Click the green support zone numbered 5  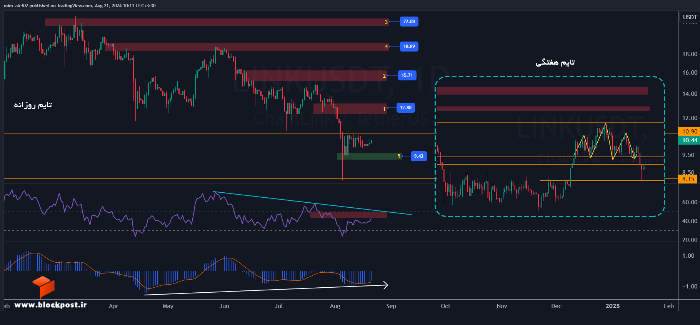pyautogui.click(x=369, y=156)
